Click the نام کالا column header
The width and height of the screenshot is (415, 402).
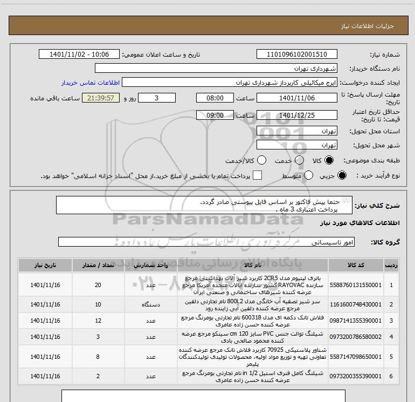tap(253, 265)
